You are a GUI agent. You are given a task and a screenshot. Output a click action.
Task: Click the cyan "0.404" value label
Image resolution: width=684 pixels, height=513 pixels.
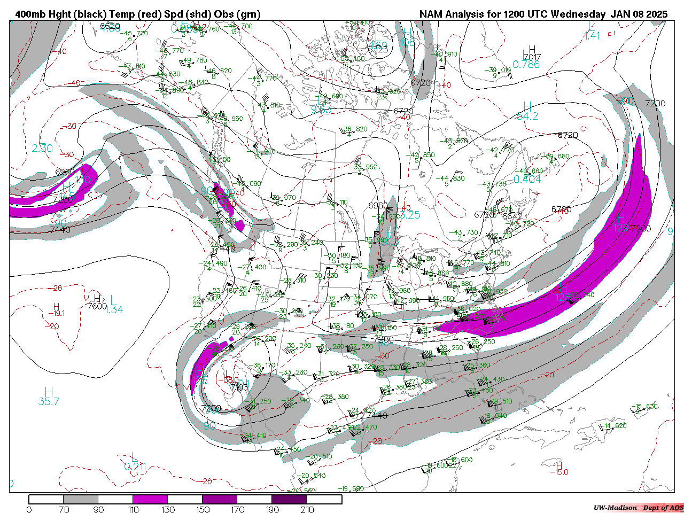527,179
